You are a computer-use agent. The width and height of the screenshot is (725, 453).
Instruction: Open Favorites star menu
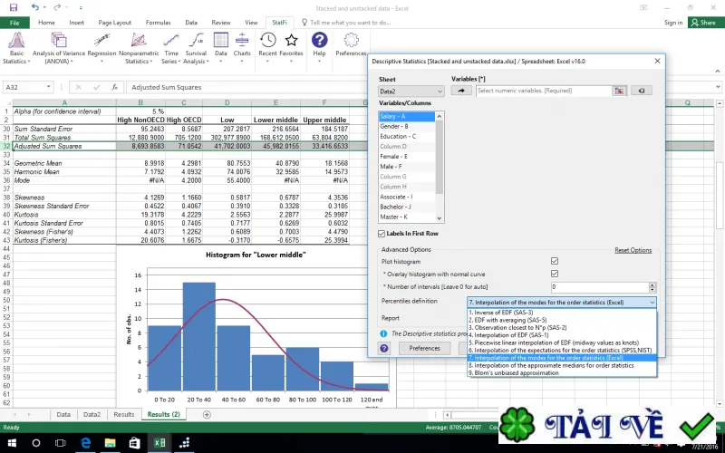coord(291,48)
